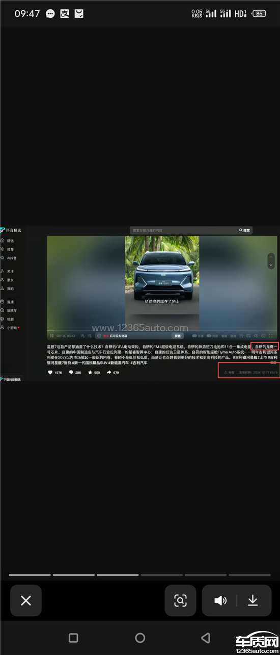The width and height of the screenshot is (280, 655).
Task: Tap the image search scan icon
Action: pos(180,600)
